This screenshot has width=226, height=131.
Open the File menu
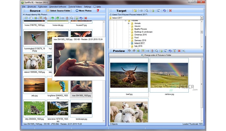24,7
